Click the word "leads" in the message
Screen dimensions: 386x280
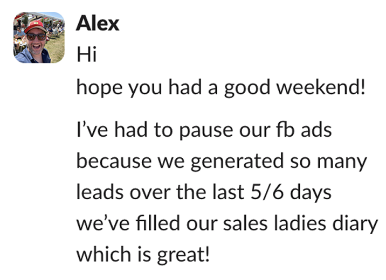click(x=100, y=192)
